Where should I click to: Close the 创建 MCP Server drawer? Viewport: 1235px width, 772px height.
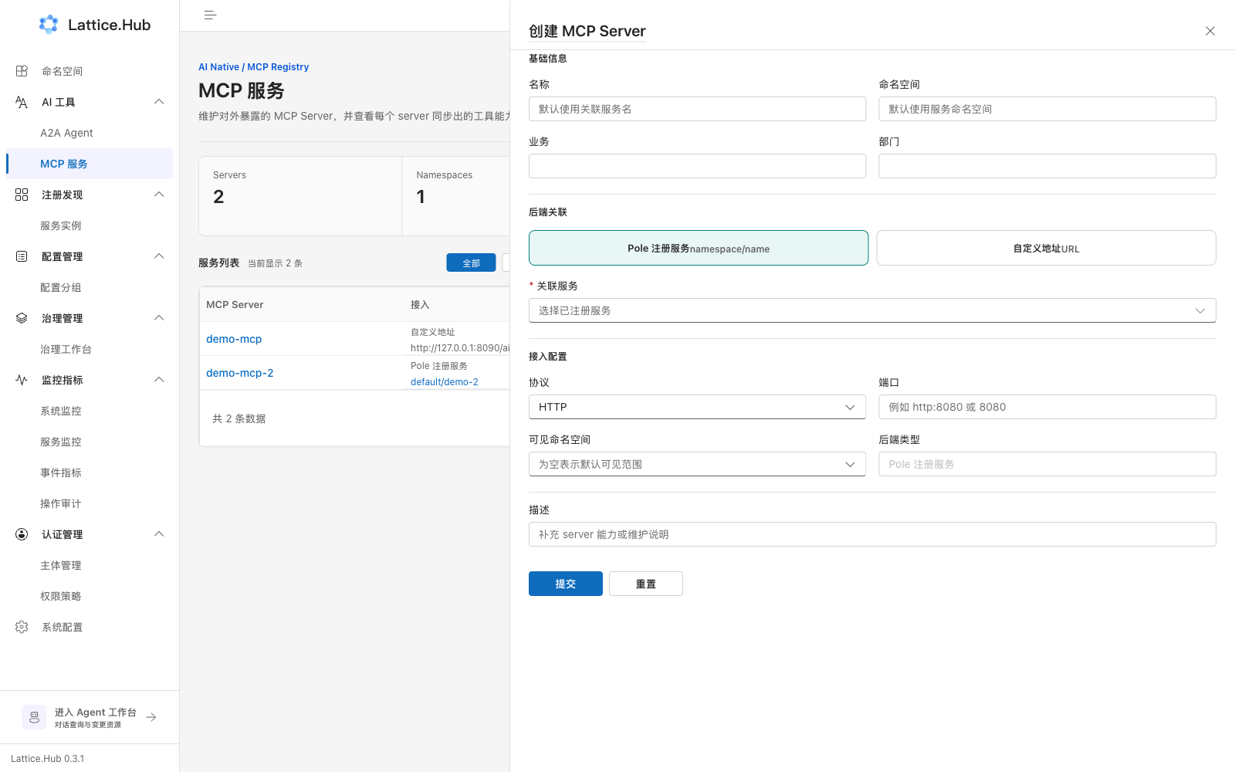pyautogui.click(x=1210, y=31)
